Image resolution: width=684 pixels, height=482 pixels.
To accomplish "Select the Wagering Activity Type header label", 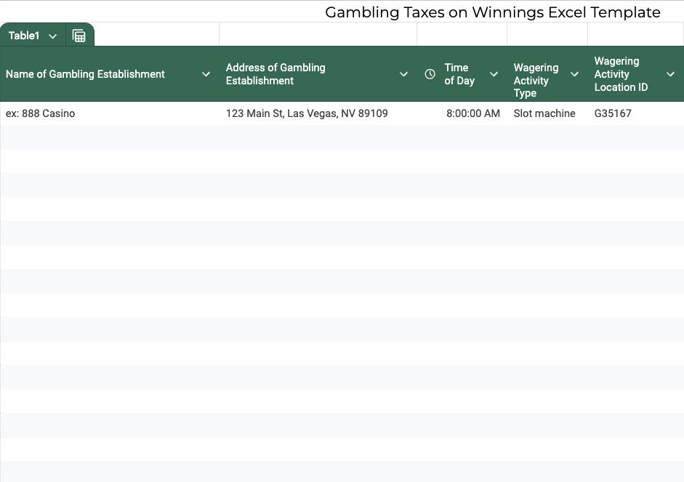I will coord(536,80).
